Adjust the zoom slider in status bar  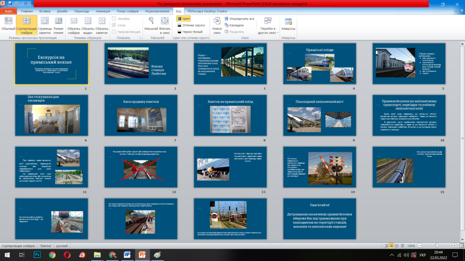tap(437, 246)
